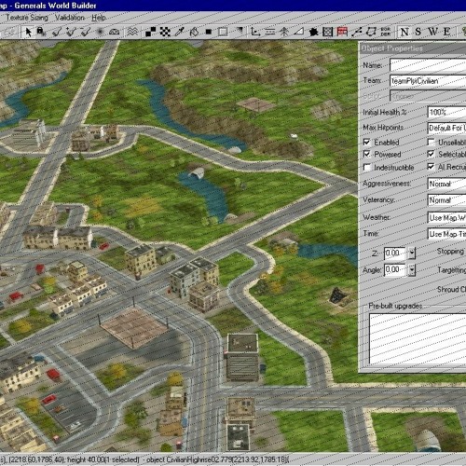Image resolution: width=466 pixels, height=466 pixels.
Task: Set view direction to N
Action: point(404,32)
